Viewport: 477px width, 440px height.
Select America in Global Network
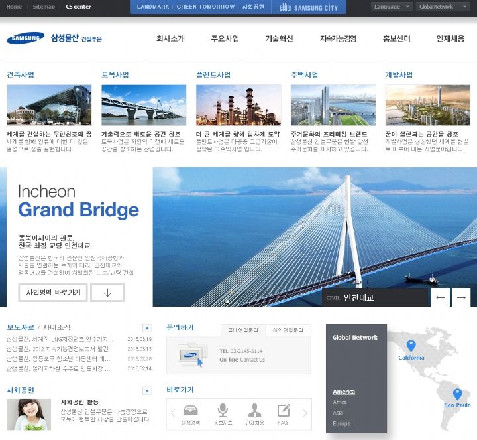point(344,392)
